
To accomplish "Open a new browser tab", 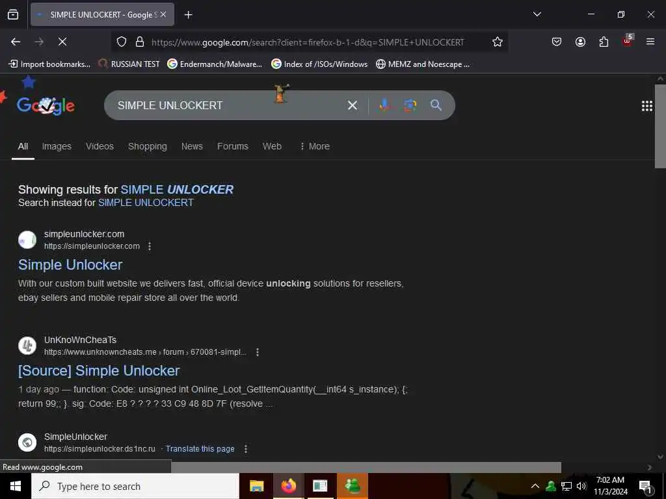I will [188, 15].
